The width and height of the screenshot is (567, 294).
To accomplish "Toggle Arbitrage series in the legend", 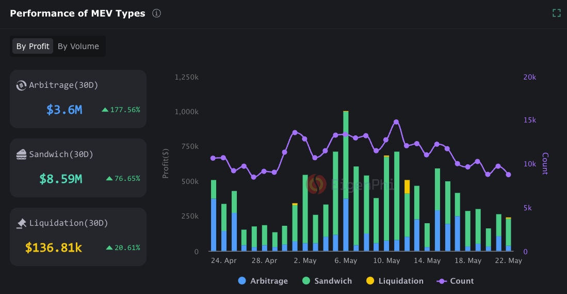I will coord(263,281).
